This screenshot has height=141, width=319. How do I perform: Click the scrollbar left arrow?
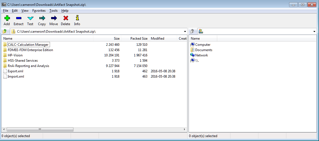[x=4, y=129]
